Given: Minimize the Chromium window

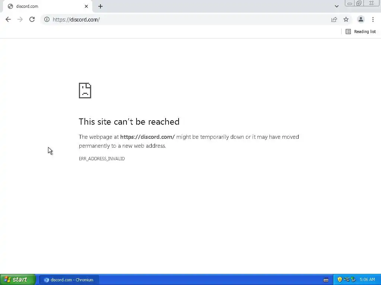Looking at the screenshot, I should point(349,3).
